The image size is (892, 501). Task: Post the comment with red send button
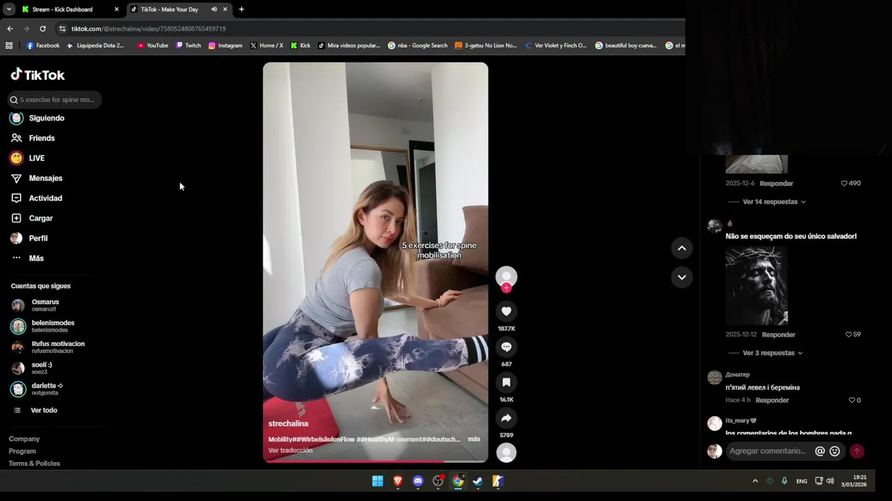(x=856, y=451)
